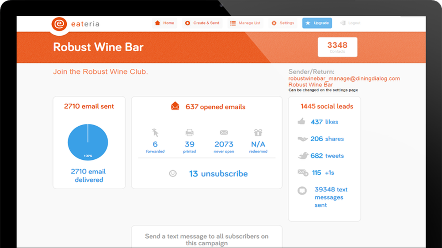Select the '682 tweets' text
Image resolution: width=442 pixels, height=248 pixels.
click(x=327, y=156)
